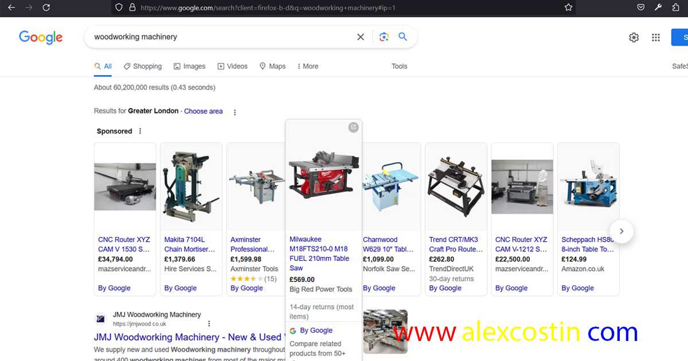This screenshot has width=688, height=361.
Task: Open Google Lens image search icon
Action: click(384, 37)
